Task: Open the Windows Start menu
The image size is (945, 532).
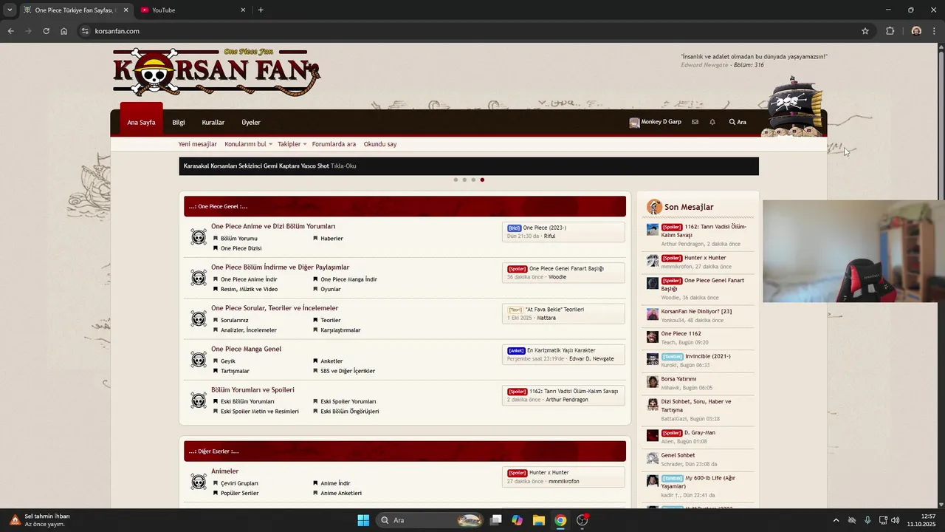Action: [x=363, y=520]
